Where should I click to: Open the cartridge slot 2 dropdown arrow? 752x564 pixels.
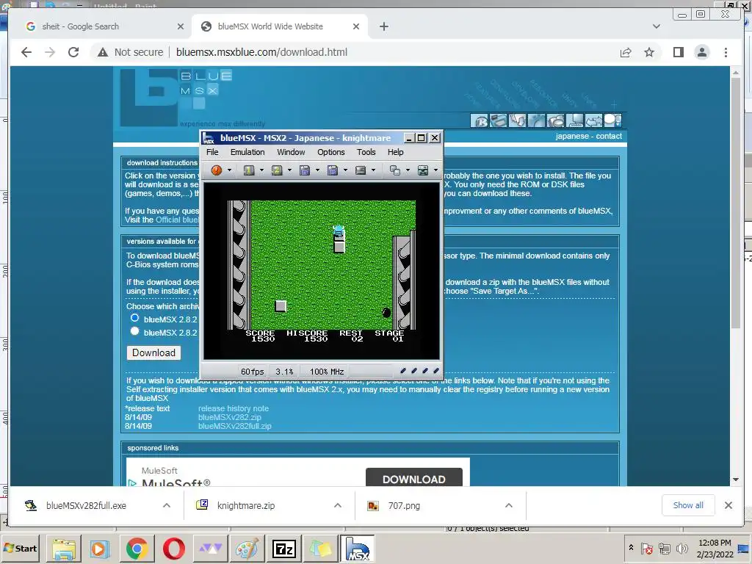click(x=289, y=170)
